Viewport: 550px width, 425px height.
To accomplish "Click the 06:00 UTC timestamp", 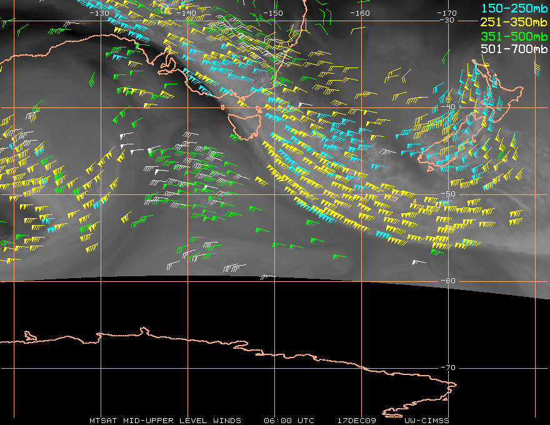I will [x=289, y=421].
